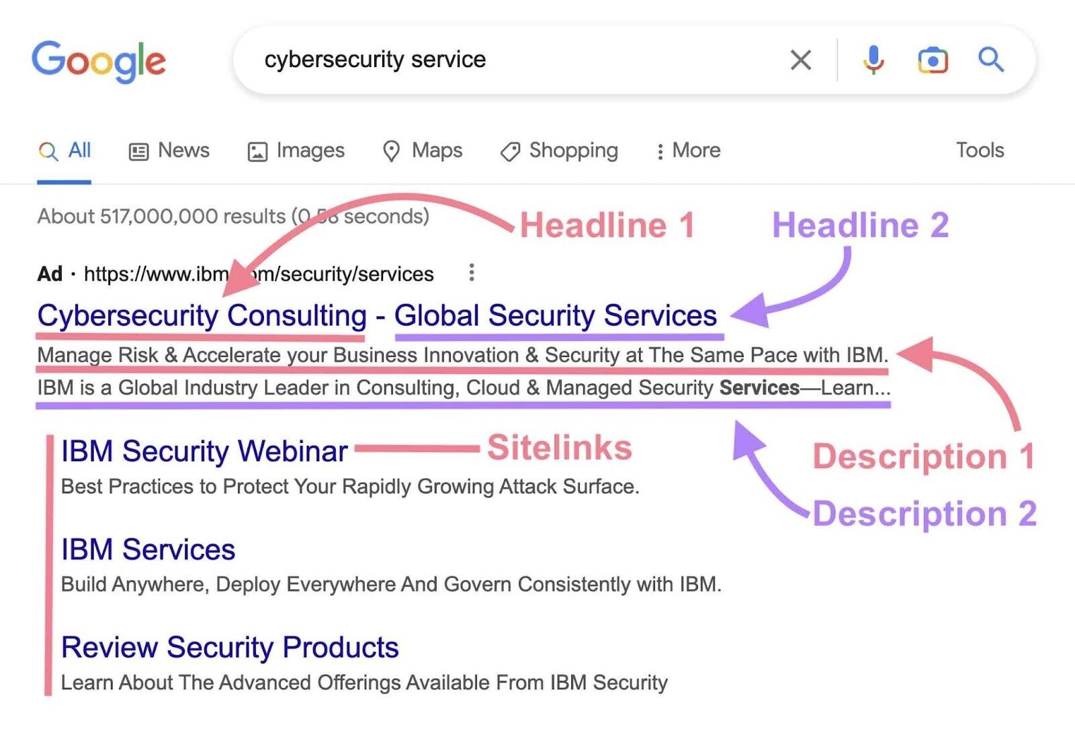1075x731 pixels.
Task: Open the three-dot menu beside the ad URL
Action: [471, 273]
